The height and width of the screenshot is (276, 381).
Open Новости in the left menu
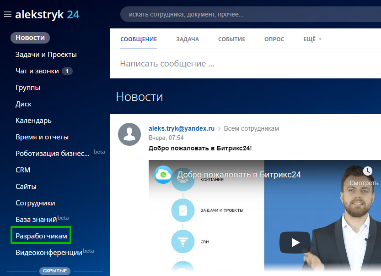tap(30, 38)
